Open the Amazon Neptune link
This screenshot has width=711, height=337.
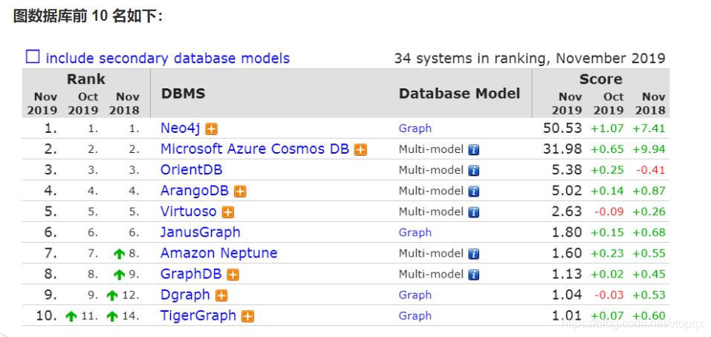pyautogui.click(x=219, y=253)
